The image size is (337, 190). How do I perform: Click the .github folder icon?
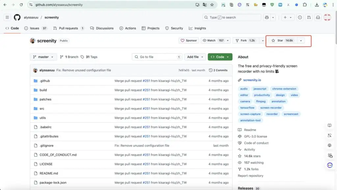(36, 81)
